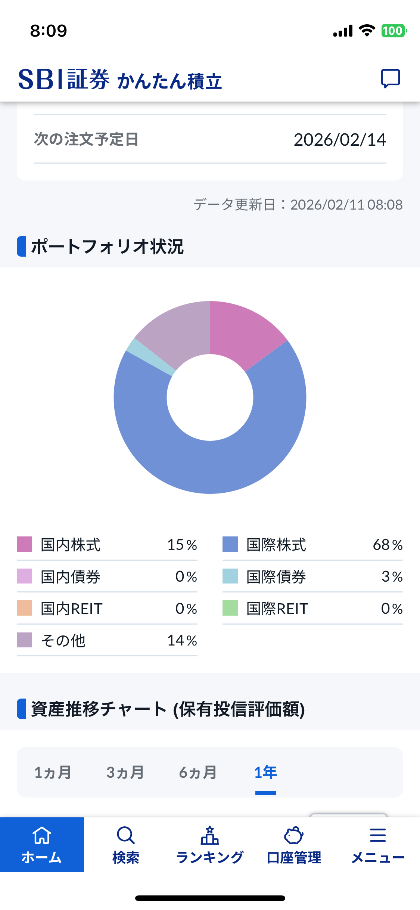Screen dimensions: 420x910
Task: Open account management piggy bank icon
Action: pos(294,835)
